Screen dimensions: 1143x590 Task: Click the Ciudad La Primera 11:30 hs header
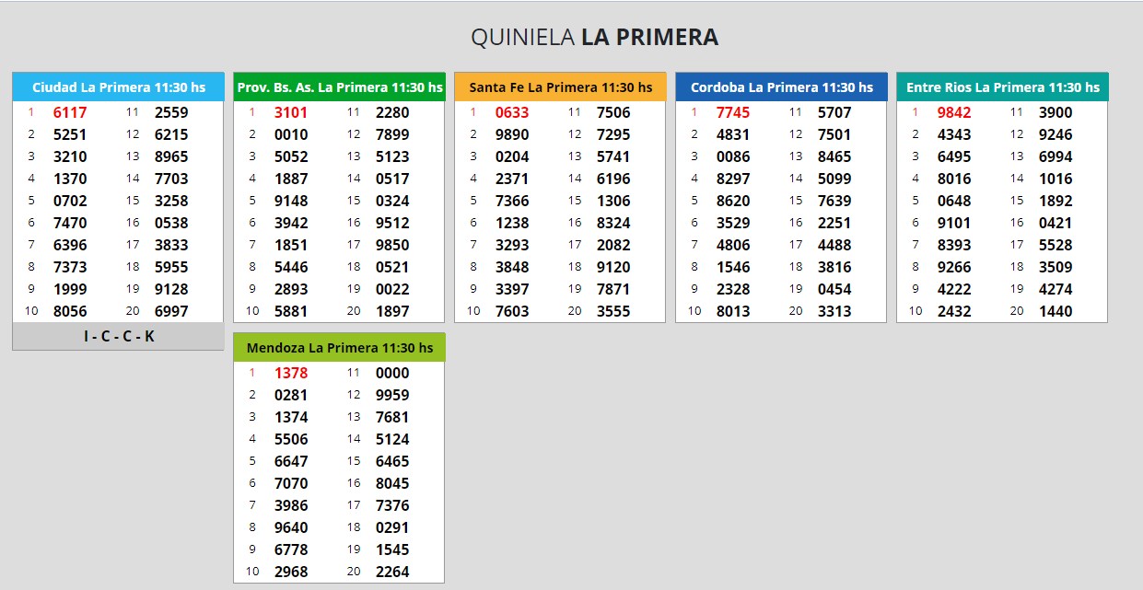[x=118, y=87]
